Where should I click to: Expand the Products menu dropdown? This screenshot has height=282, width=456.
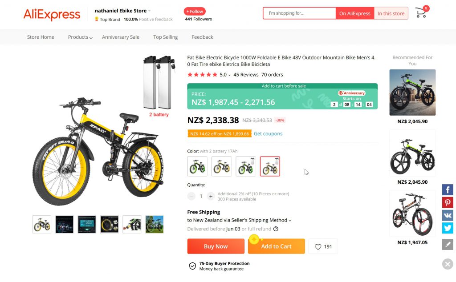tap(80, 37)
